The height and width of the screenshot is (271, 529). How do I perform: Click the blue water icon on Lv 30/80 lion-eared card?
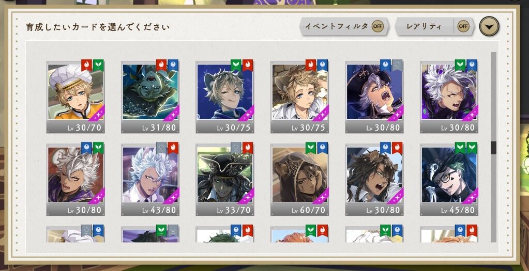pyautogui.click(x=386, y=147)
